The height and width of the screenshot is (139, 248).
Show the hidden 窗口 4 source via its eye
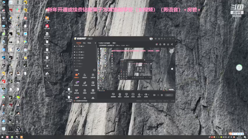(75, 49)
